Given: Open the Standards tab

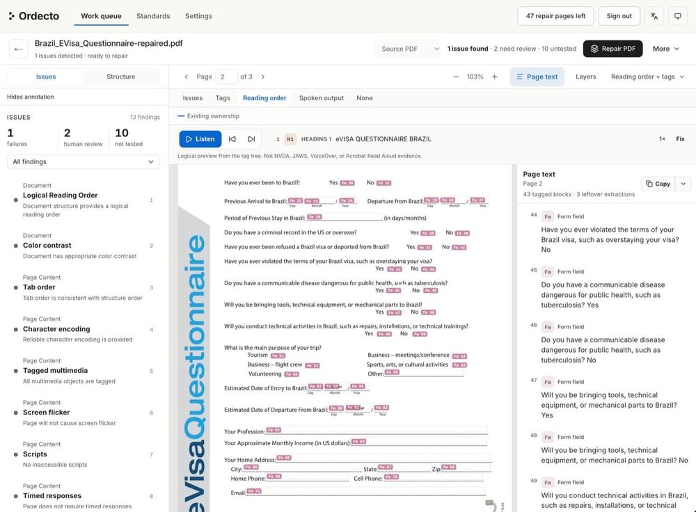Looking at the screenshot, I should (x=153, y=16).
